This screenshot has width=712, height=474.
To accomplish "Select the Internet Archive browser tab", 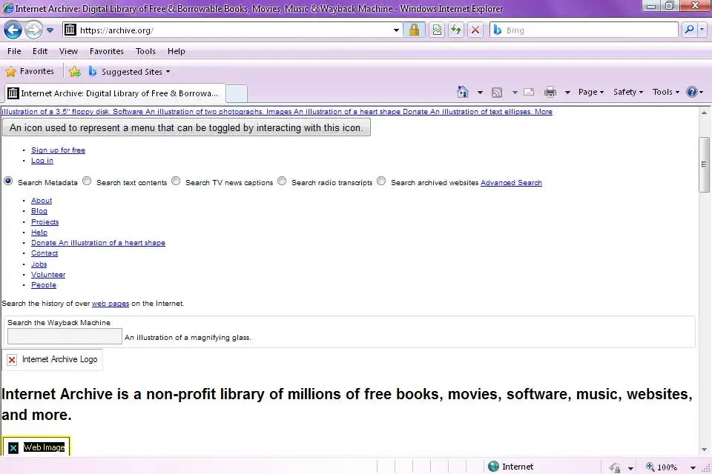I will click(114, 93).
